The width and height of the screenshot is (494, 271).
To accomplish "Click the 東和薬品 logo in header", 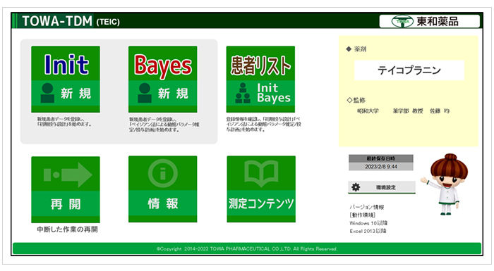I will [x=430, y=21].
